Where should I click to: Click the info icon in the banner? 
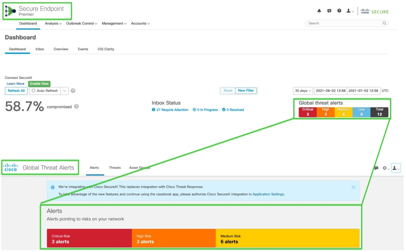53,187
